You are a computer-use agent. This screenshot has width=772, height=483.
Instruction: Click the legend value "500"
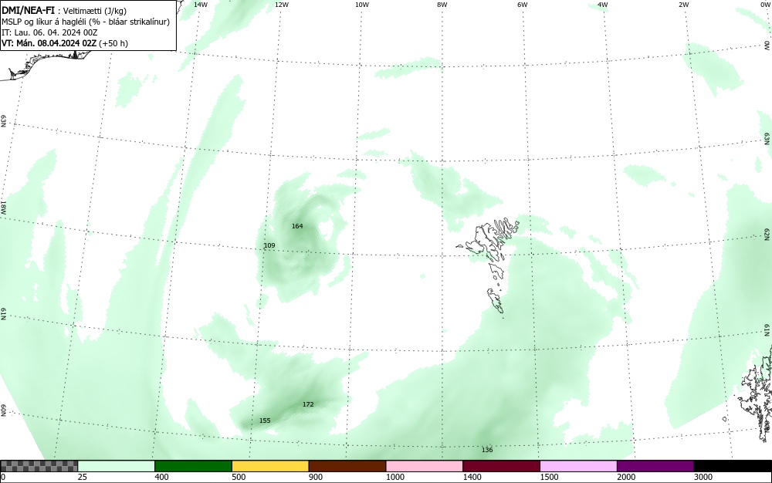(x=239, y=477)
